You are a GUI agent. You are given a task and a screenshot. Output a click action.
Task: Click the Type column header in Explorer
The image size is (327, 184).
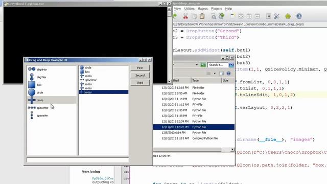pos(206,80)
